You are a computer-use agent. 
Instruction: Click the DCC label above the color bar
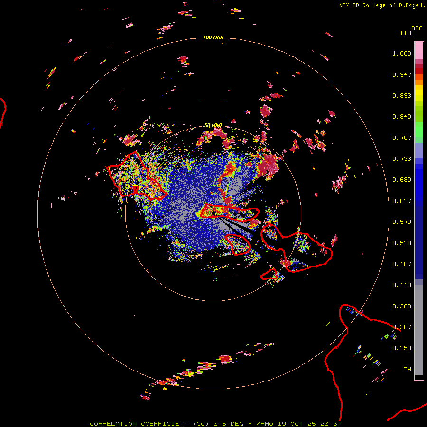[417, 28]
